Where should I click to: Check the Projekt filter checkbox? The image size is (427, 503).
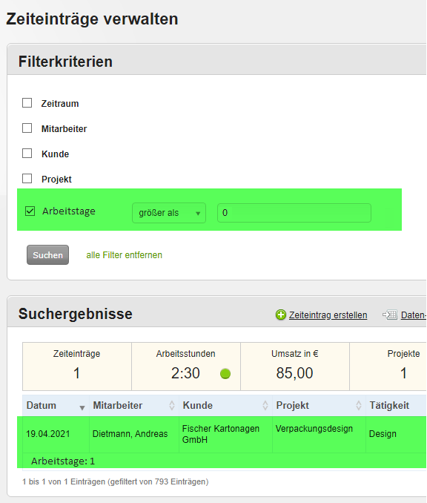27,178
